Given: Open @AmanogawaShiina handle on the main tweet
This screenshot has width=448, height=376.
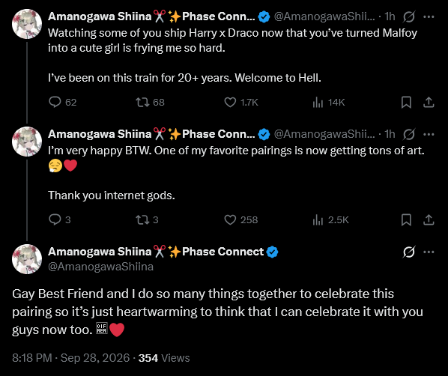Looking at the screenshot, I should [100, 267].
